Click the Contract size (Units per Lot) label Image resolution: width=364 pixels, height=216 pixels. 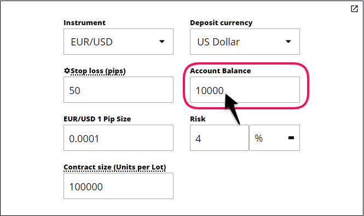point(115,167)
